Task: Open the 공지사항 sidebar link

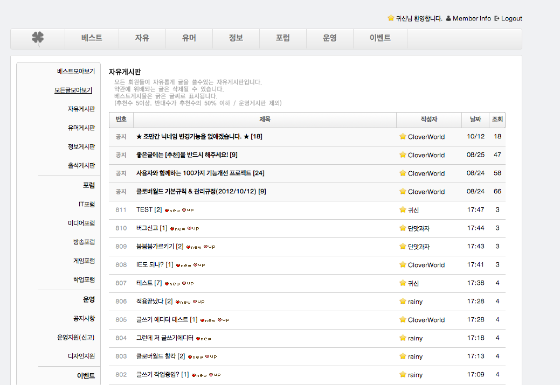Action: (x=84, y=318)
